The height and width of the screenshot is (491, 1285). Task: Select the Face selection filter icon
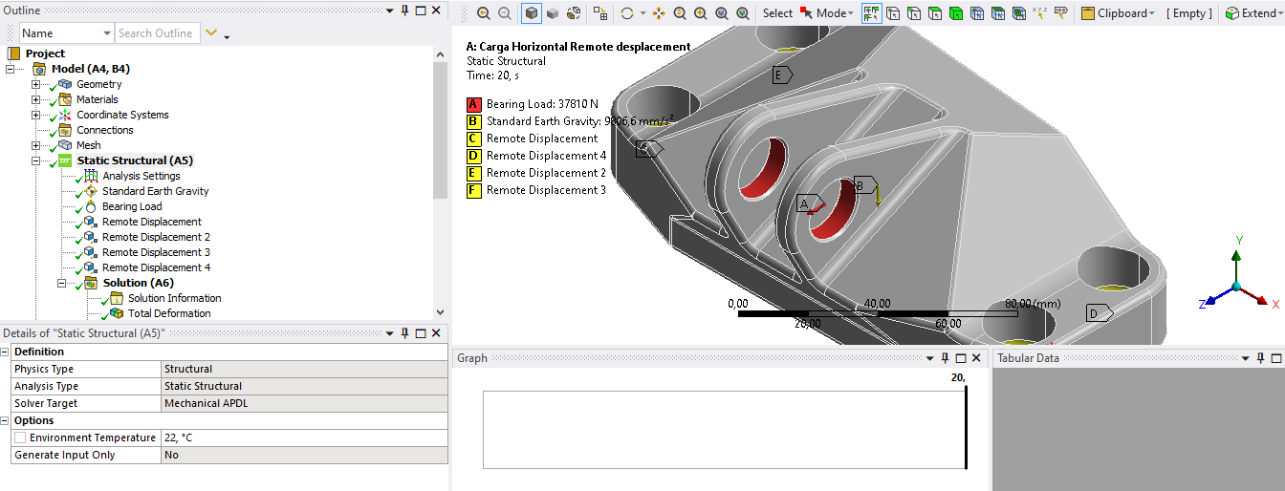pos(934,13)
